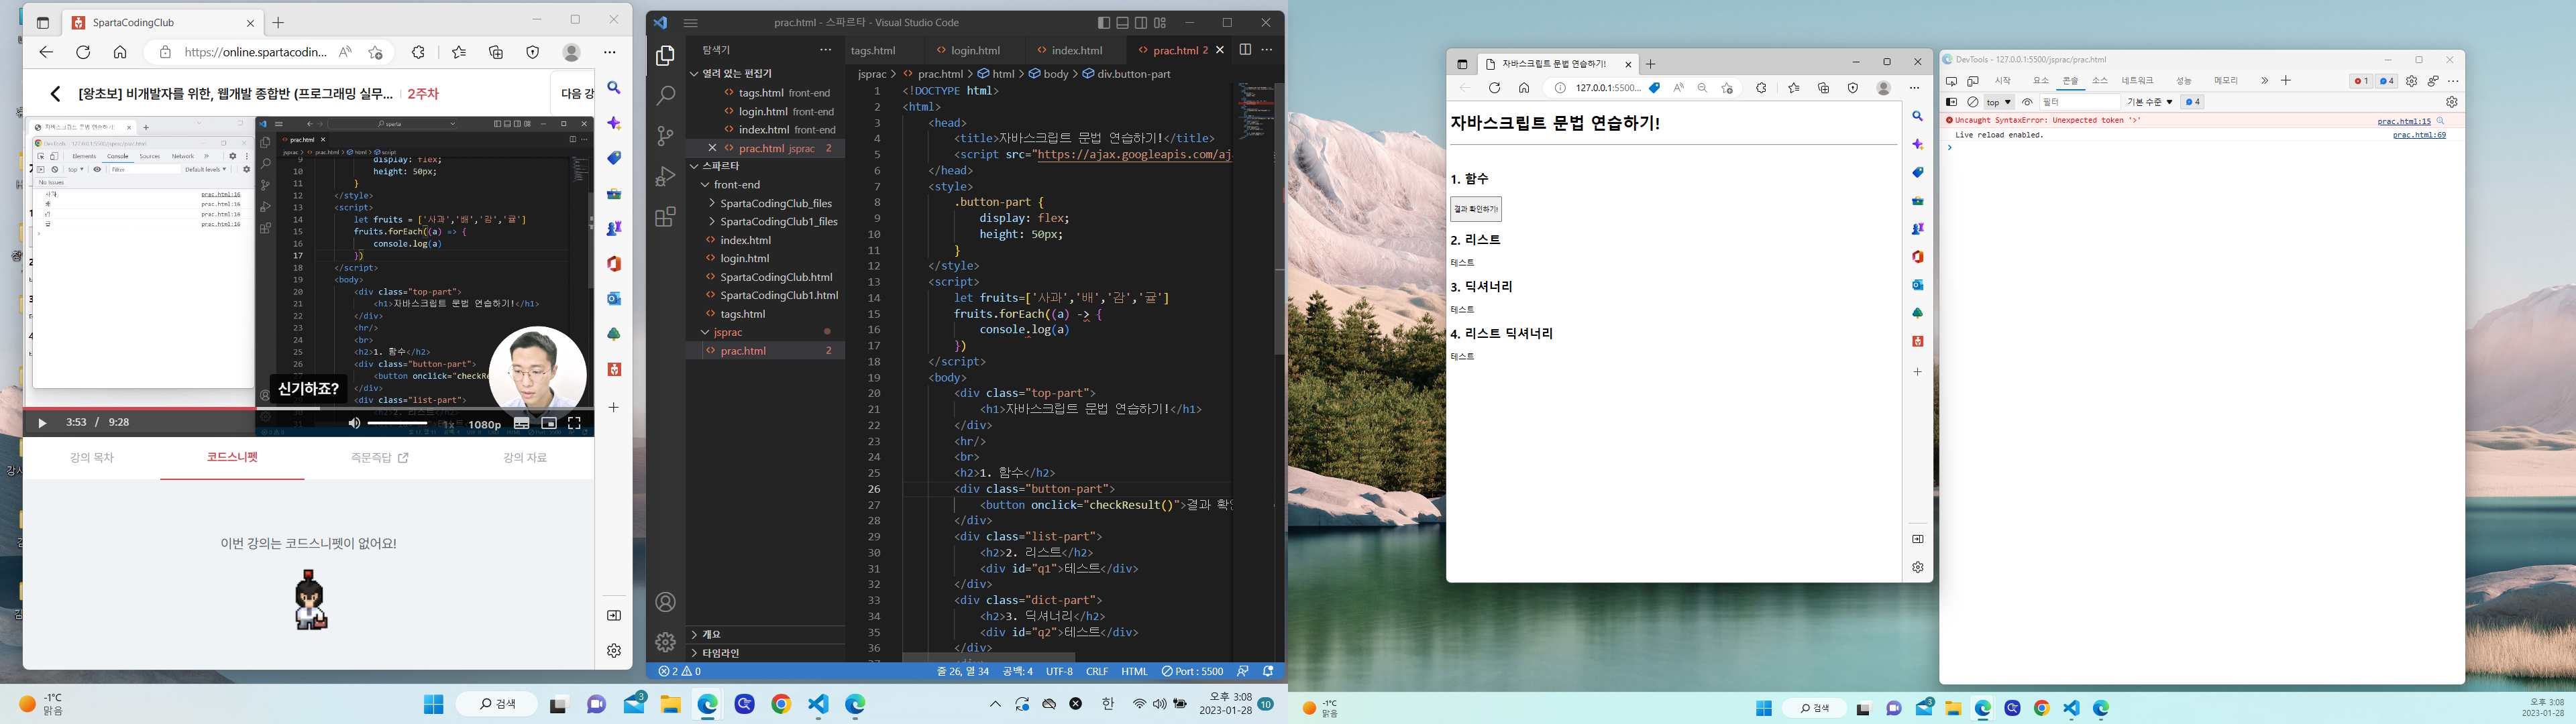Open the 즉문즉답 link below the video

[380, 458]
